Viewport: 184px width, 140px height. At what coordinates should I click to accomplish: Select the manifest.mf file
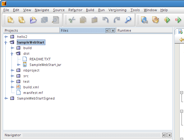coord(33,93)
